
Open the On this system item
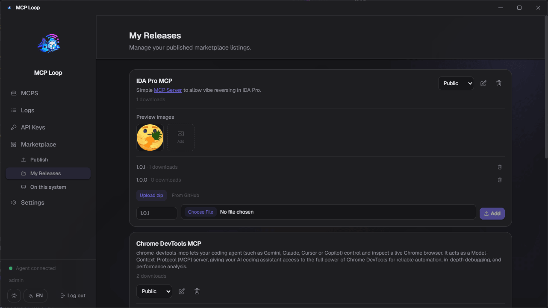pos(48,187)
